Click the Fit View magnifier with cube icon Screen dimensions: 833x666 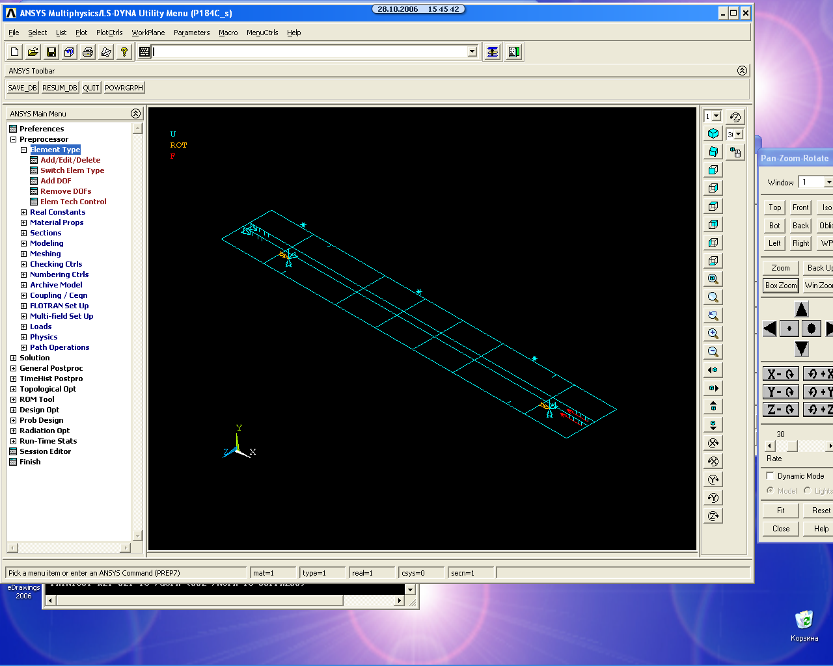pyautogui.click(x=713, y=279)
